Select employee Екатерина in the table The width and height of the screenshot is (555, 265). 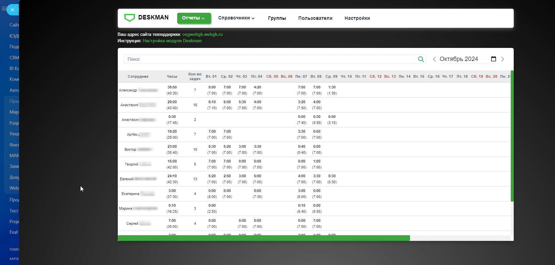[x=138, y=194]
